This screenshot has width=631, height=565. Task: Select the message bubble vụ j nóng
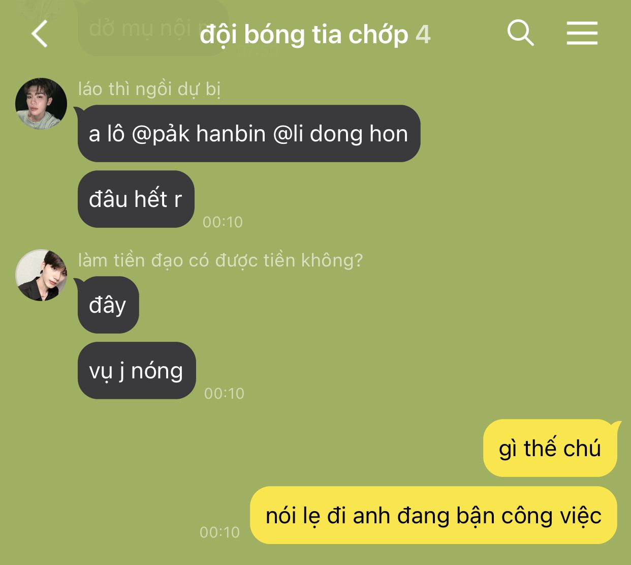[137, 371]
